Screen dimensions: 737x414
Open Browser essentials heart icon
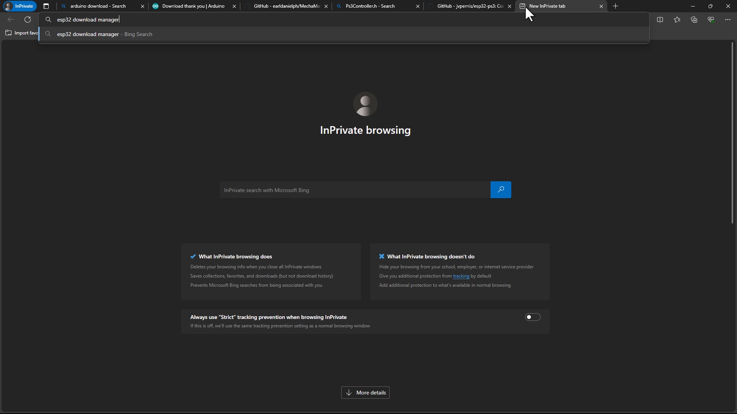click(x=711, y=20)
